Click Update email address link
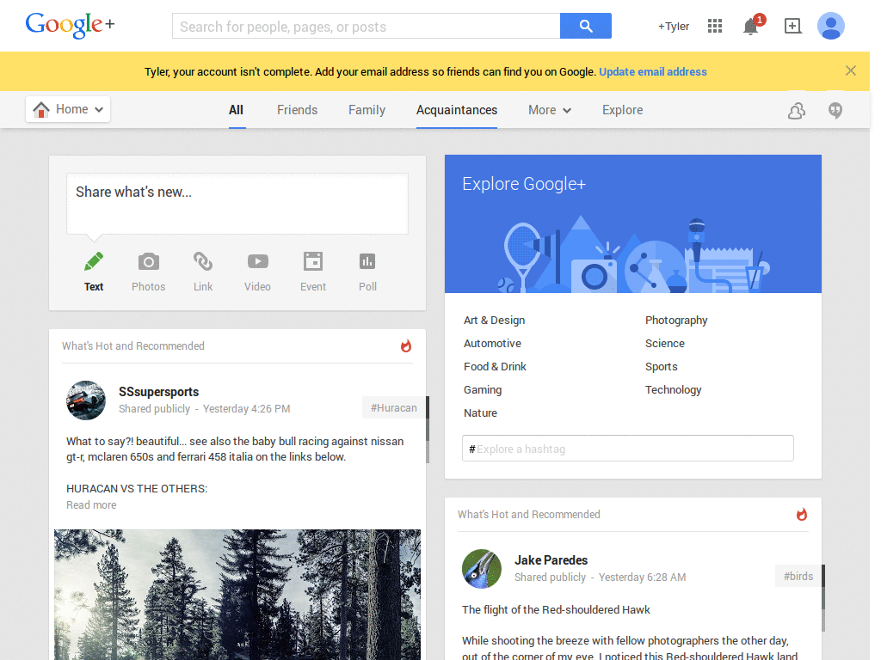 pyautogui.click(x=653, y=72)
